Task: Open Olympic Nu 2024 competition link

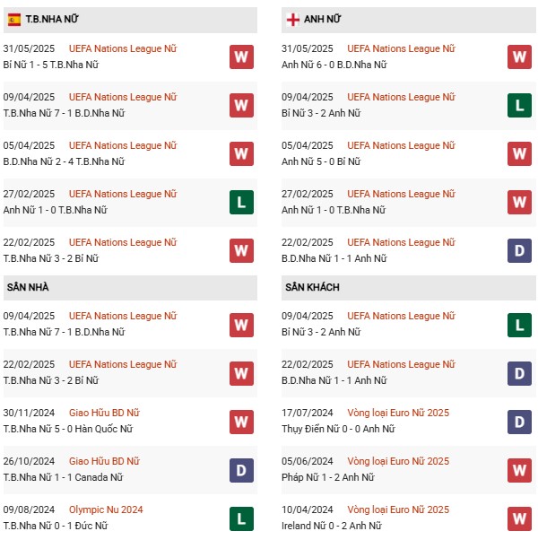Action: coord(106,510)
